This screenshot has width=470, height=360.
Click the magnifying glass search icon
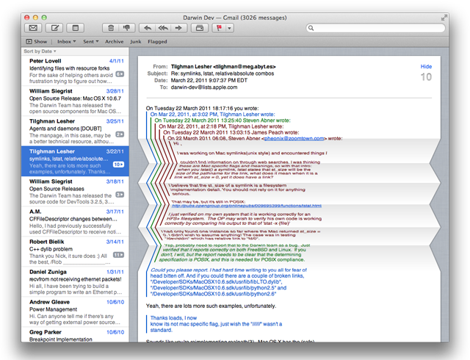(x=311, y=28)
